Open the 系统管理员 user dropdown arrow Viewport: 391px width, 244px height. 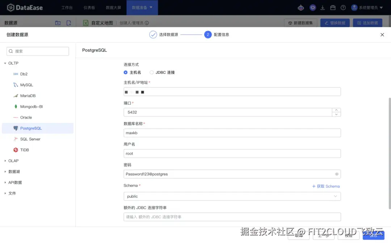pos(381,8)
